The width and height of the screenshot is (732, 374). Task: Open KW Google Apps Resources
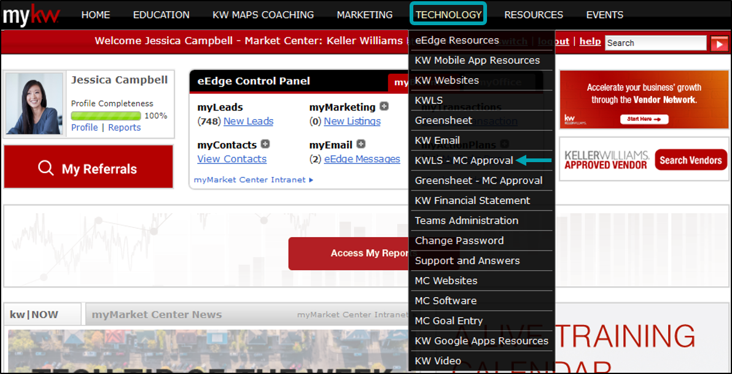click(x=481, y=341)
